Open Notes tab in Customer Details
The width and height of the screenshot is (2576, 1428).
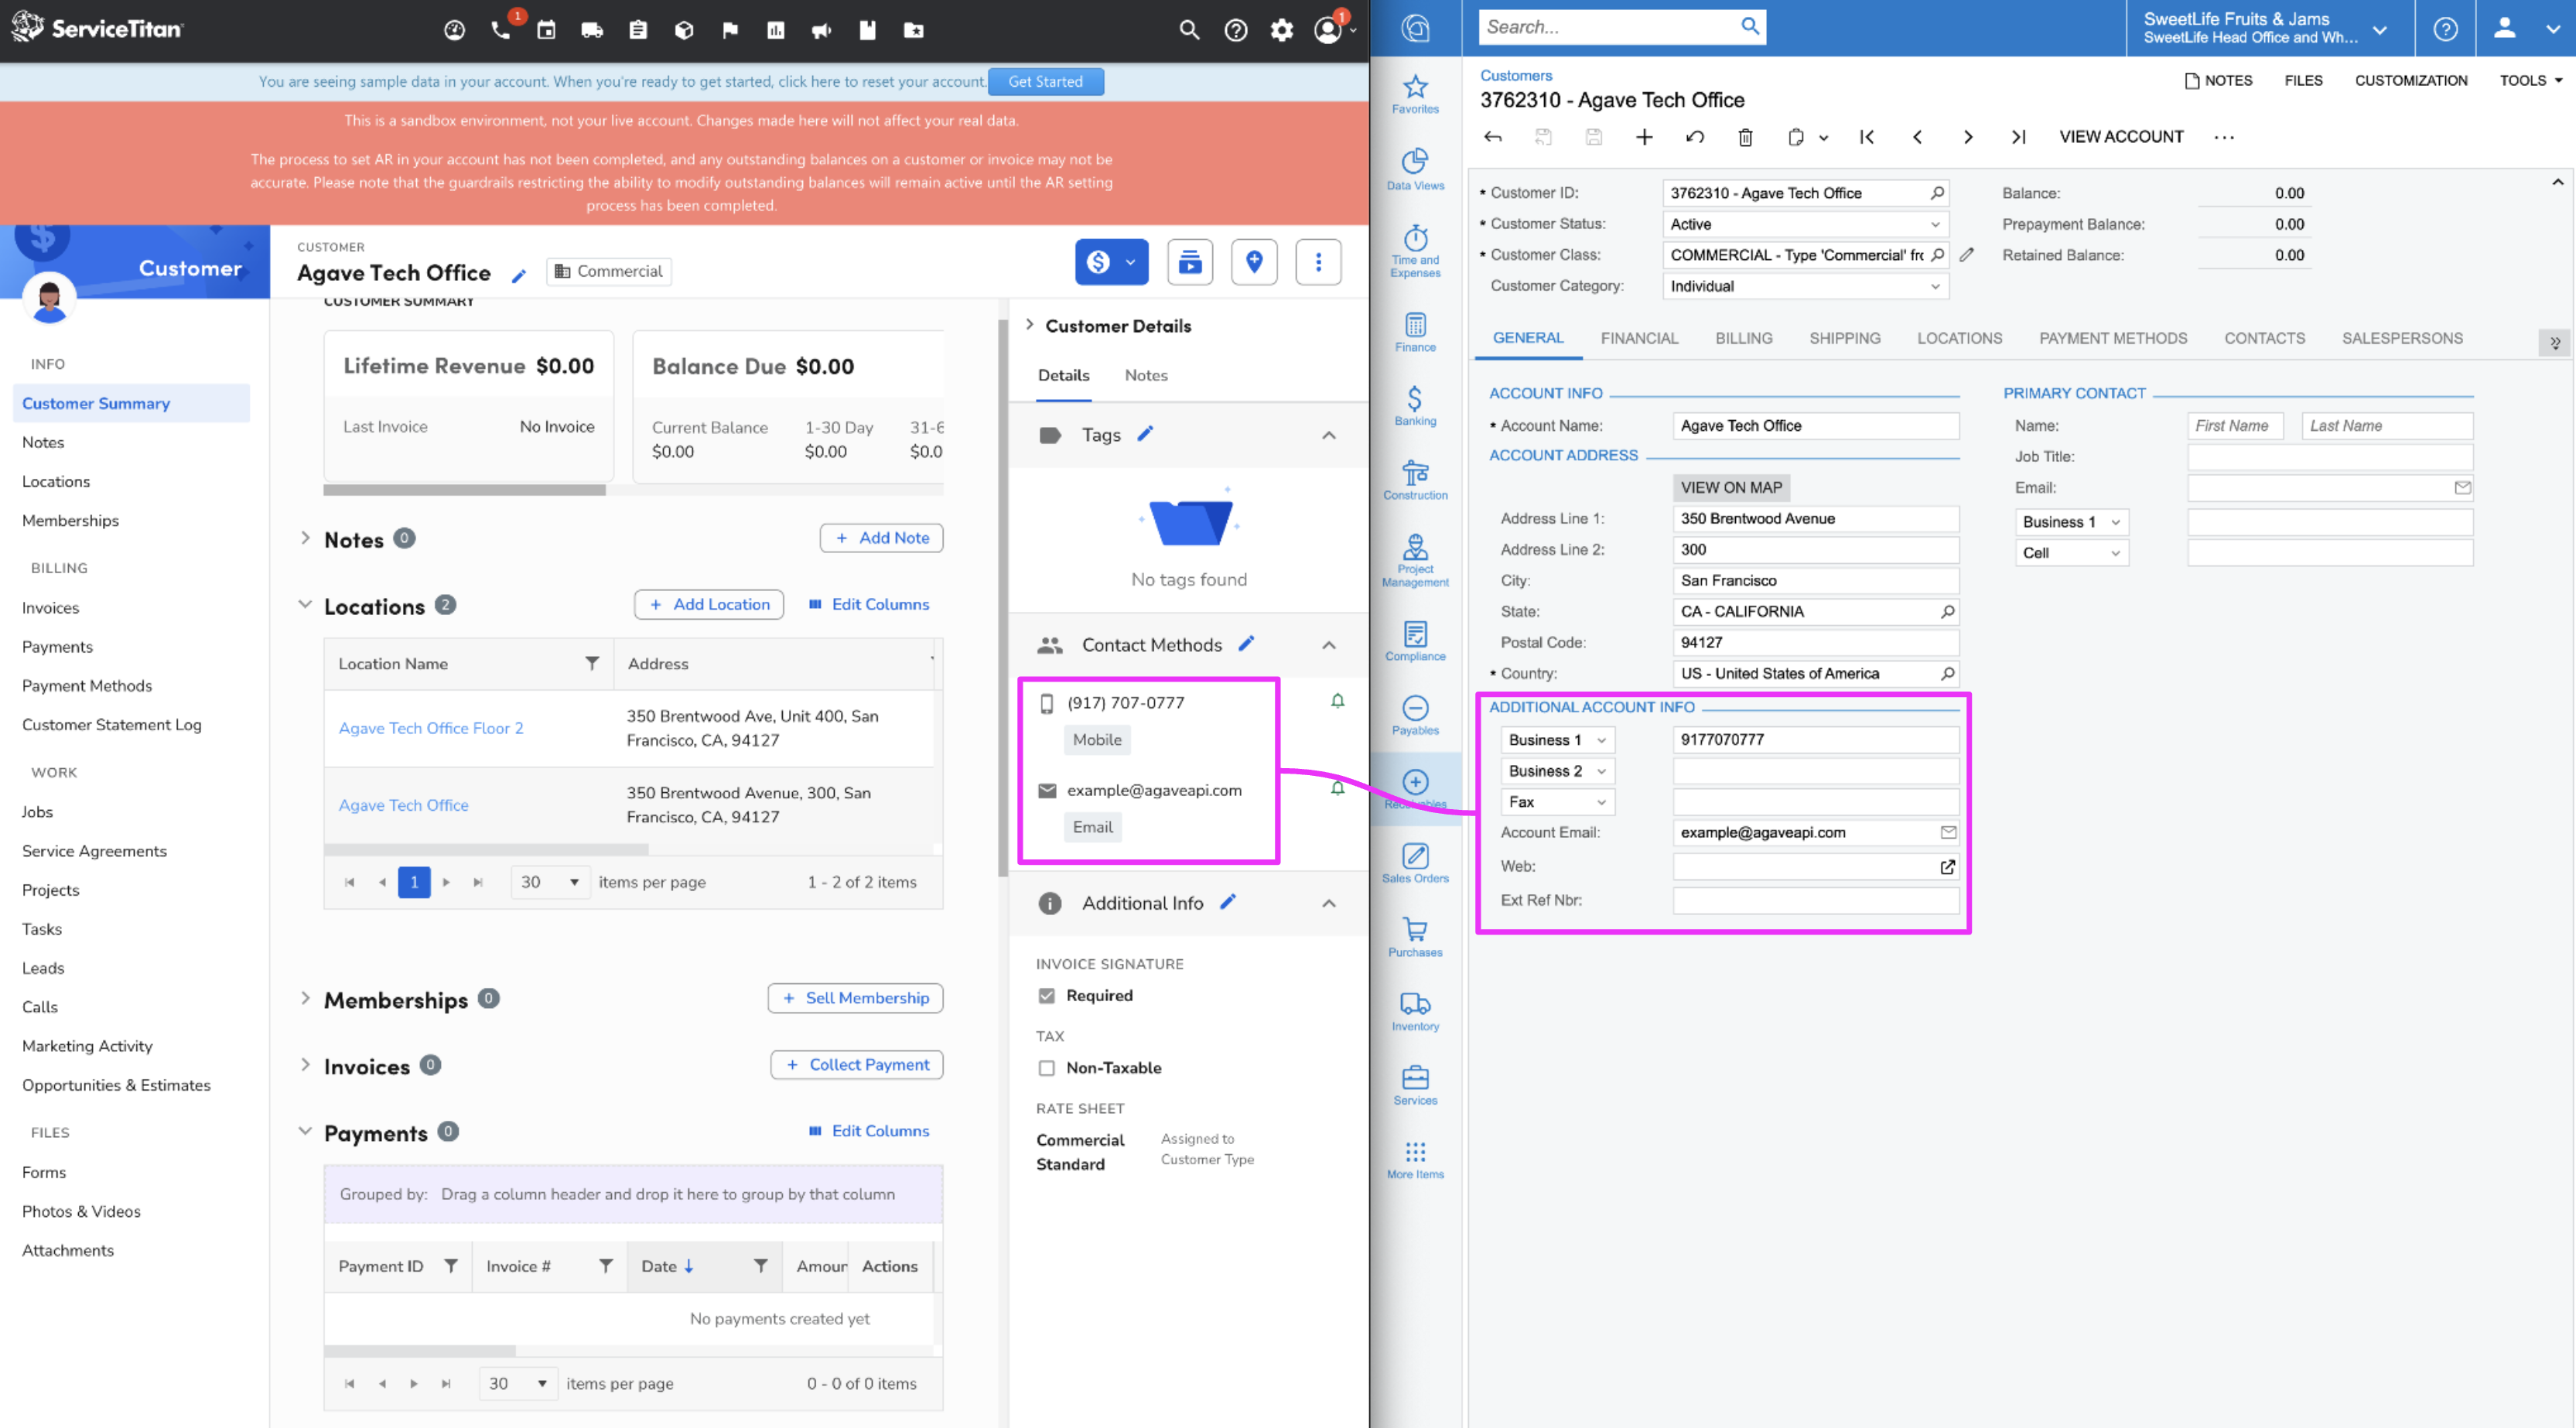[1145, 375]
